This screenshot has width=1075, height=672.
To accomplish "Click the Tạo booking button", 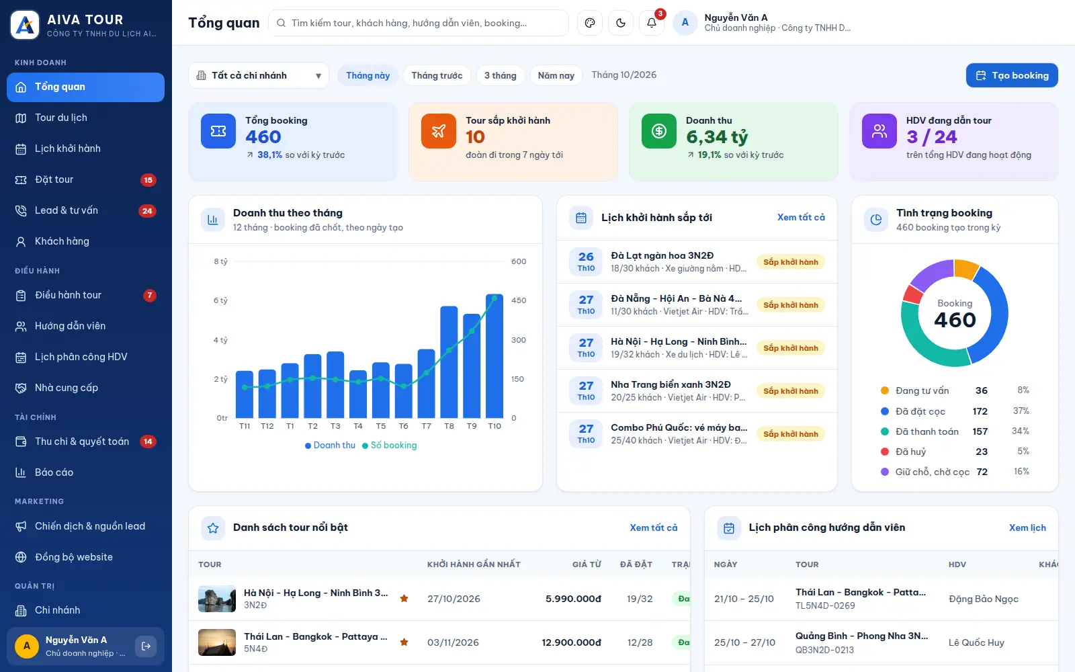I will pos(1012,75).
